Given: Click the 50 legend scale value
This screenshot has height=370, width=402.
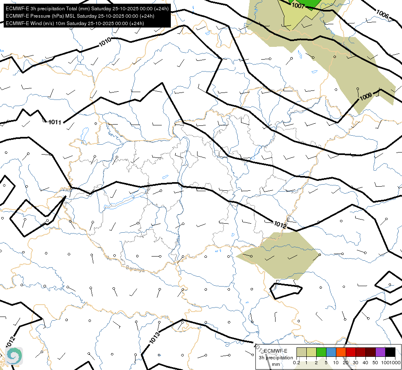Looking at the screenshot, I should pyautogui.click(x=375, y=363).
